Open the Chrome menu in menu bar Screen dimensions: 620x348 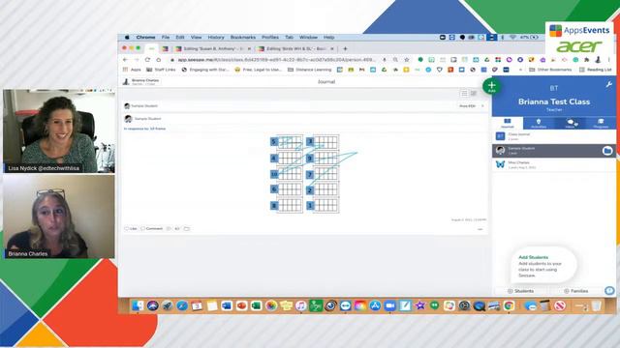pos(145,37)
